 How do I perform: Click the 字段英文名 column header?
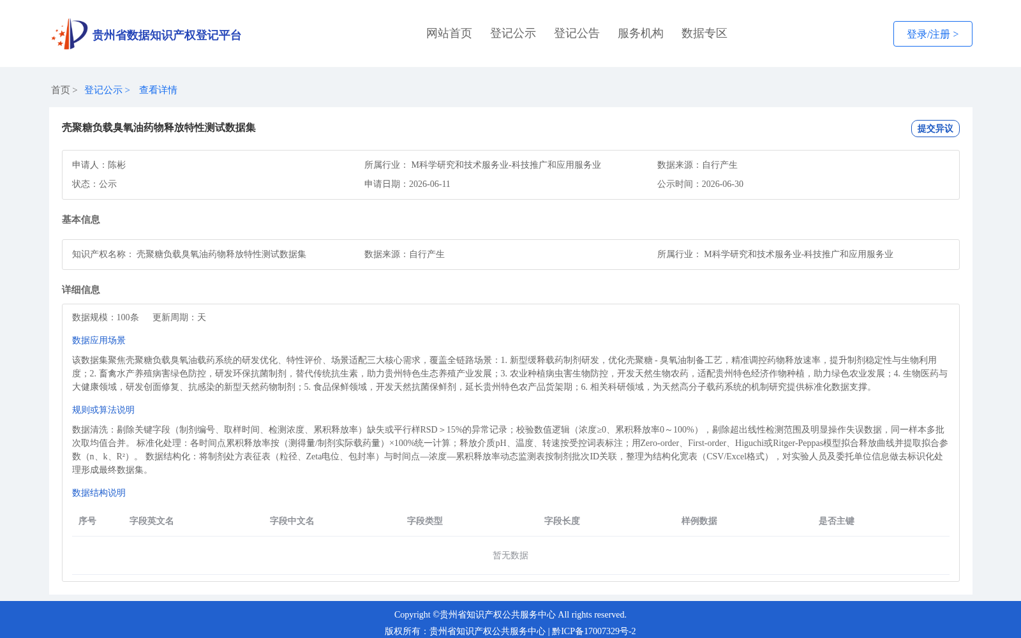point(152,521)
